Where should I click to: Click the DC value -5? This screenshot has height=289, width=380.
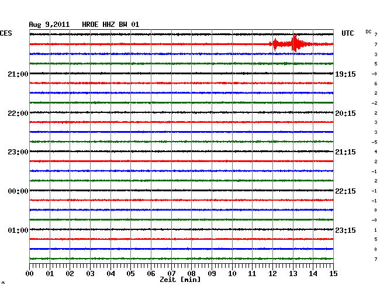(x=374, y=142)
